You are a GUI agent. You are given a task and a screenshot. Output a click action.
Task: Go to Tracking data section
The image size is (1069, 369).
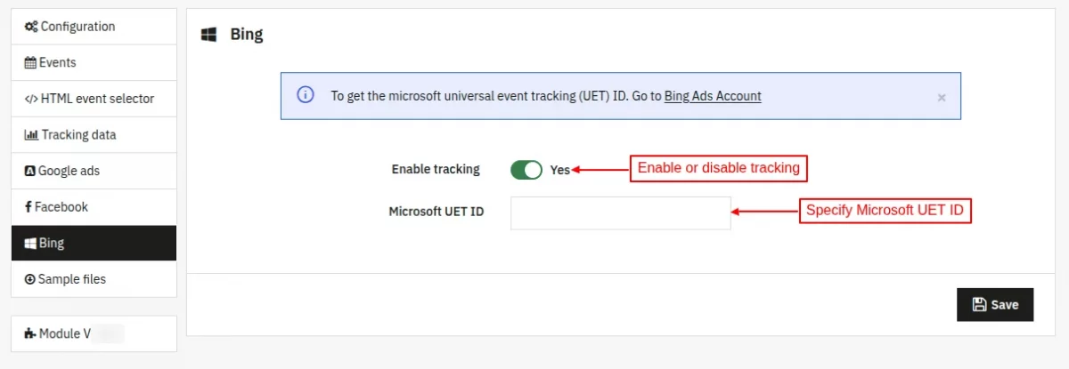pyautogui.click(x=94, y=135)
